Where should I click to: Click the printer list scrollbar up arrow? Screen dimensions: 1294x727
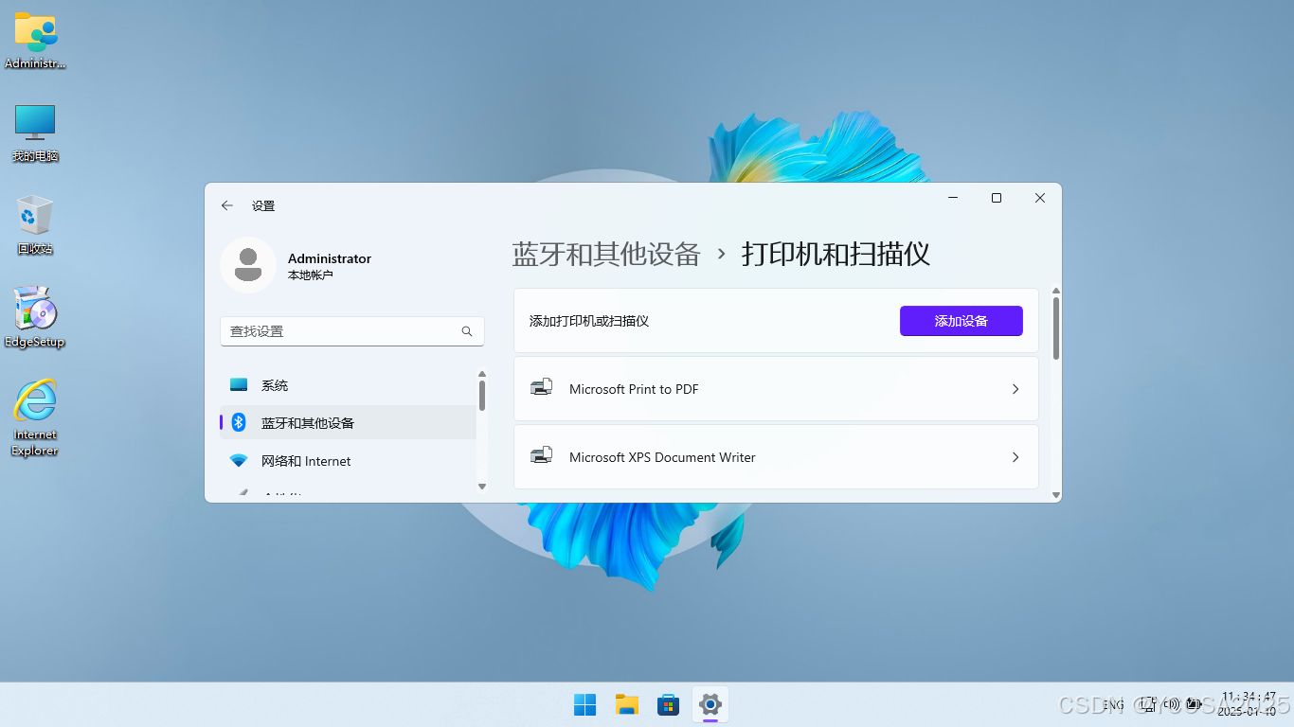pyautogui.click(x=1056, y=292)
